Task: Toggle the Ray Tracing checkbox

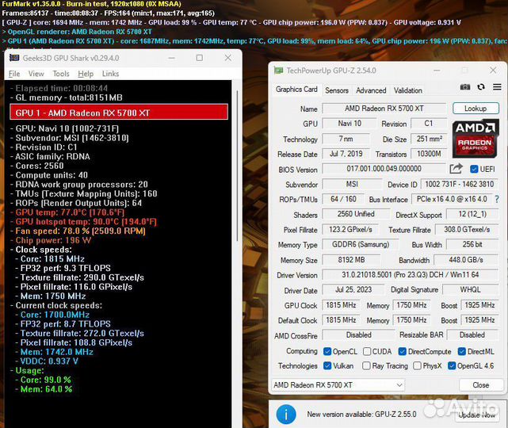Action: [366, 366]
